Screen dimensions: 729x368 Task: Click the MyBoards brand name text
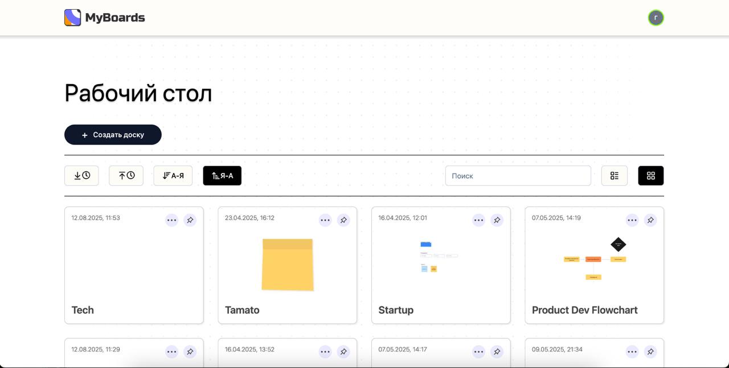(x=115, y=18)
